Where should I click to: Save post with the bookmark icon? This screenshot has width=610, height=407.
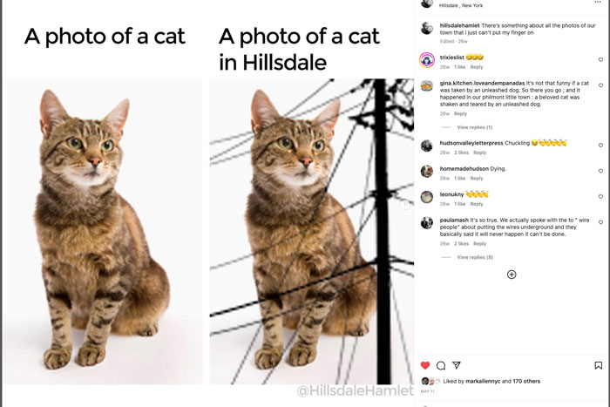599,365
